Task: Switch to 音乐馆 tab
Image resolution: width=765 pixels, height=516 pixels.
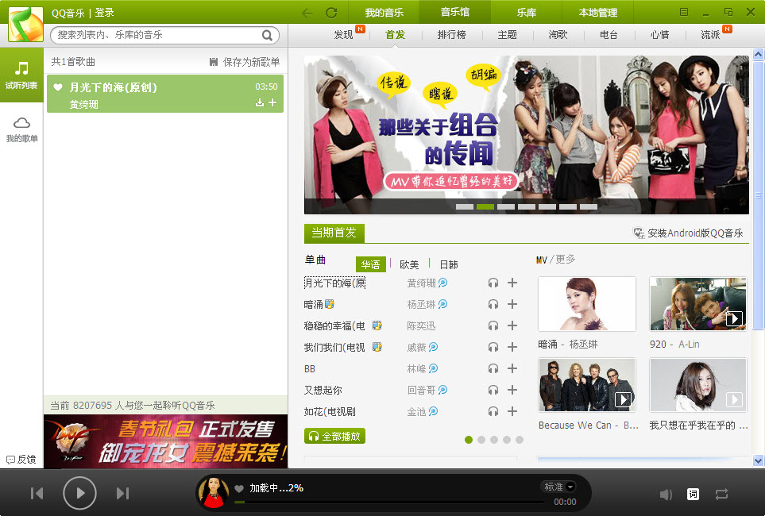Action: coord(454,12)
